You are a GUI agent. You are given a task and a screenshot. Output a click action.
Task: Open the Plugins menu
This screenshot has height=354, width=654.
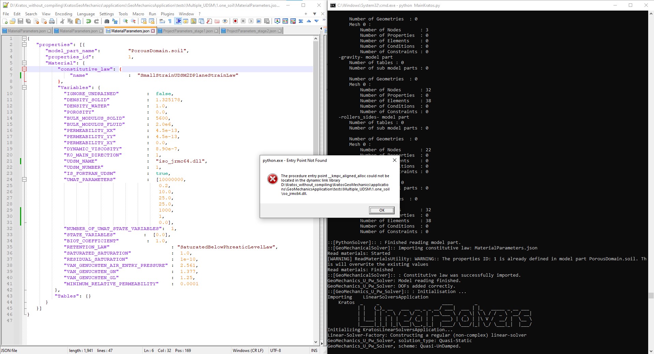pos(167,14)
